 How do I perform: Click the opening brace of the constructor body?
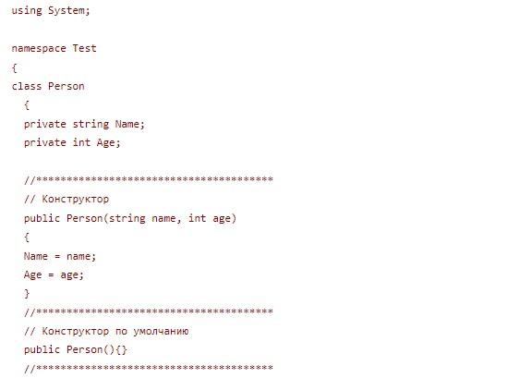27,238
